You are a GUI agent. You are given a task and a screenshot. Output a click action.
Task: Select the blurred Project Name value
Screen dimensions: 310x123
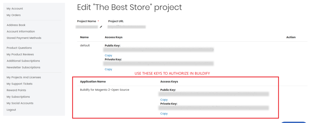click(x=87, y=27)
